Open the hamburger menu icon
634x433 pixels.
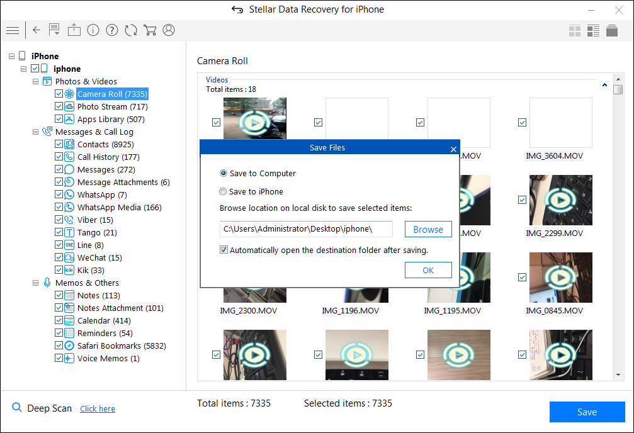pyautogui.click(x=13, y=30)
